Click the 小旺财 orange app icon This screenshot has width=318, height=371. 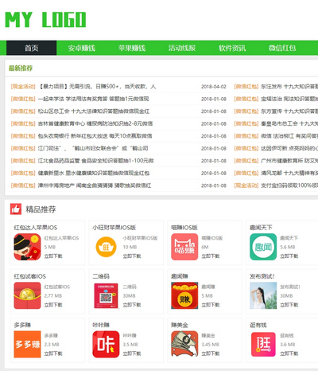coord(106,247)
